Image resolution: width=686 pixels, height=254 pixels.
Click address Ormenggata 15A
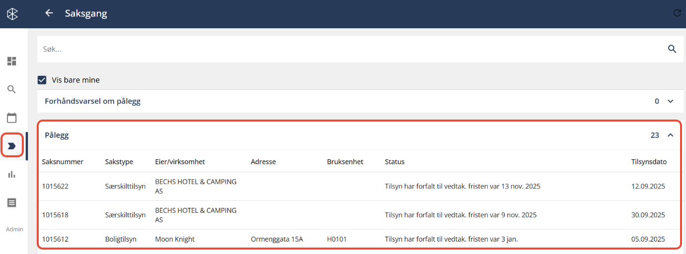(x=277, y=239)
